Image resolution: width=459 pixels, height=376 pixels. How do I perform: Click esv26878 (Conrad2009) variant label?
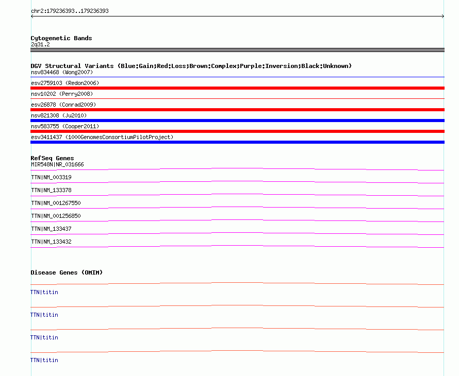tap(63, 105)
